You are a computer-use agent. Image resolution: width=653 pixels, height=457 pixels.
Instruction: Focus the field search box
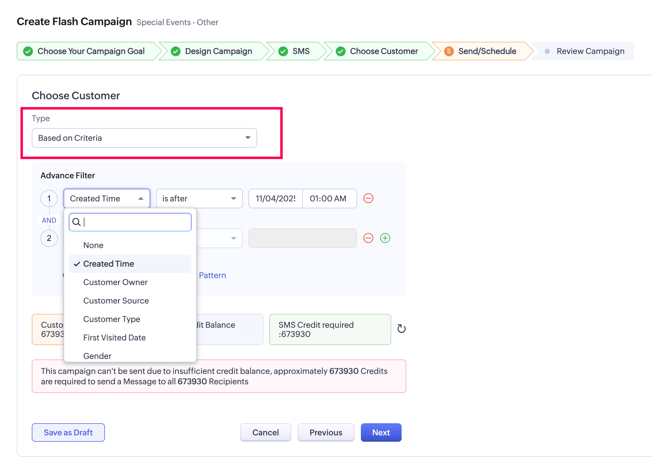[x=130, y=222]
